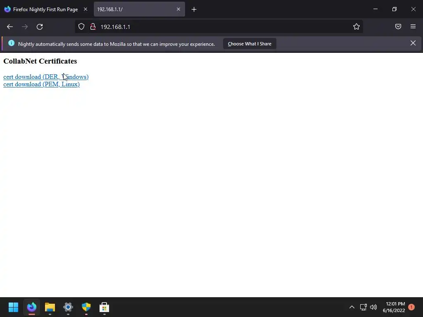Select the 192.168.1.1/ tab
The image size is (423, 317).
tap(139, 9)
